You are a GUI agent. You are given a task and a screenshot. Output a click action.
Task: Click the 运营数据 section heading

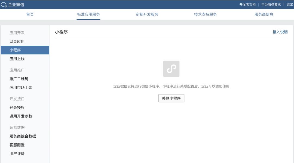point(17,128)
